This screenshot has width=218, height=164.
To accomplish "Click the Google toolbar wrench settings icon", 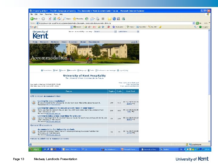I will [196, 27].
